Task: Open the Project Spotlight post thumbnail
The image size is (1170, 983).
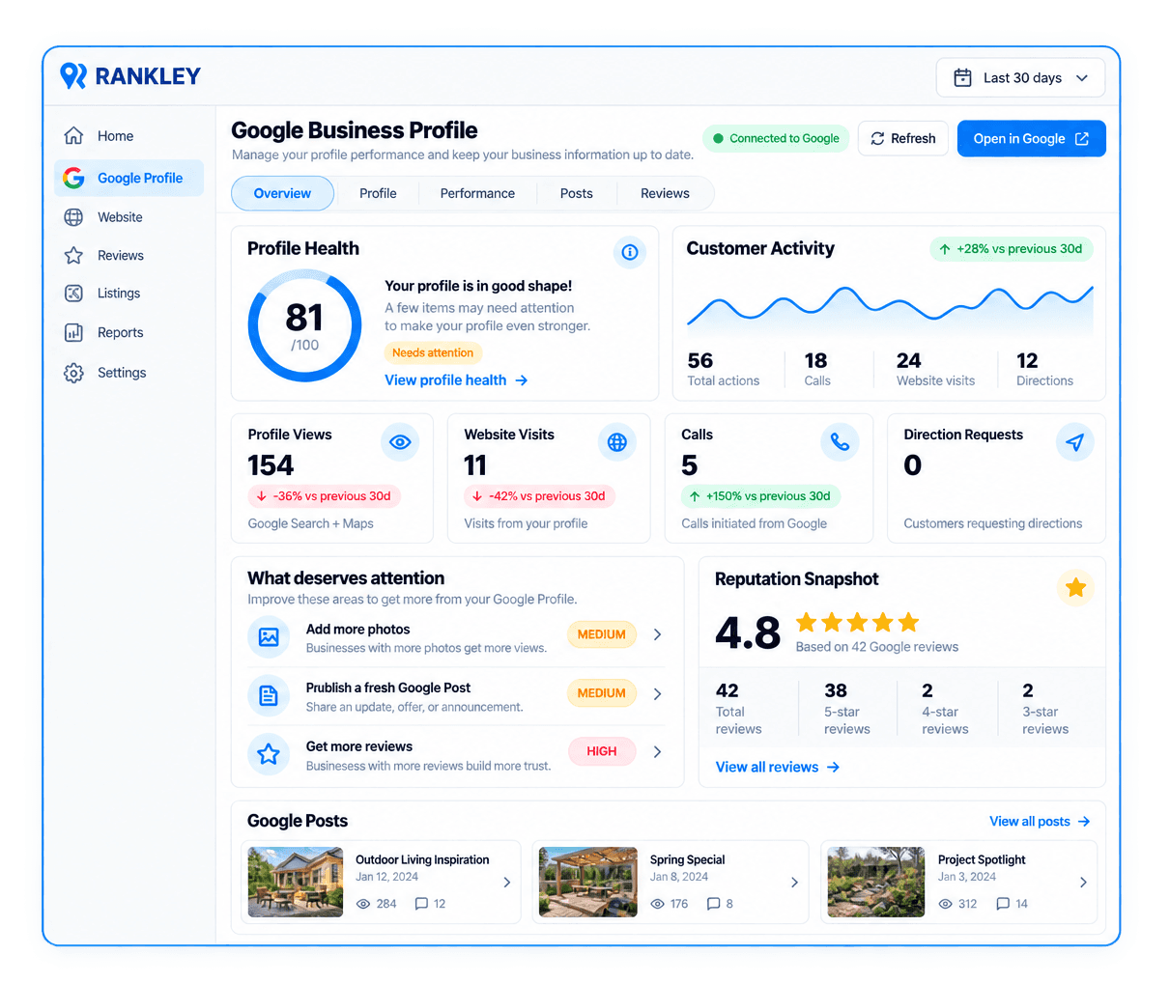Action: [x=876, y=882]
